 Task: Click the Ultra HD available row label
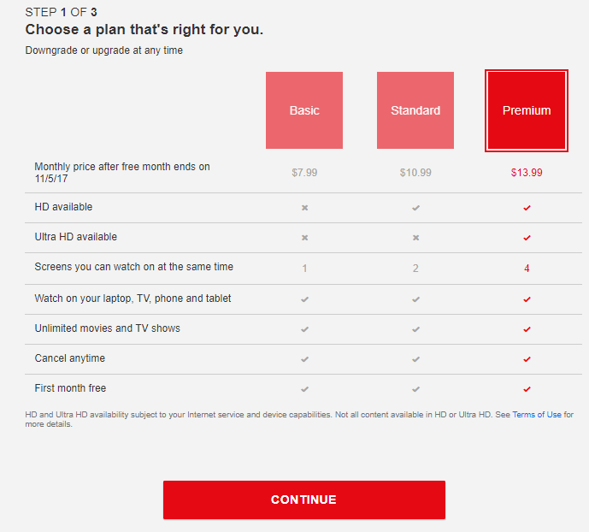tap(76, 237)
